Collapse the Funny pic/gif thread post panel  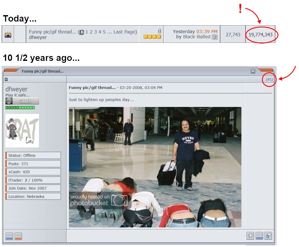[x=253, y=71]
